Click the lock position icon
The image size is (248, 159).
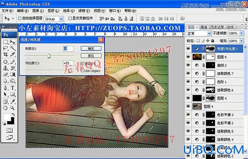click(x=208, y=41)
